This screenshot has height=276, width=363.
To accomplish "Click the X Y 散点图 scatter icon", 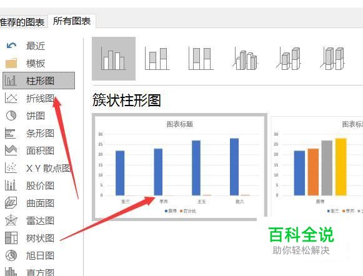I will tap(11, 168).
